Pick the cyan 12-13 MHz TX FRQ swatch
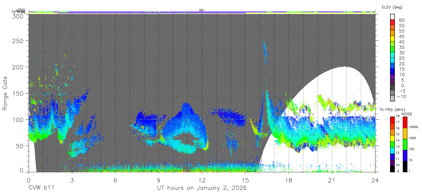422x195 pixels. pyautogui.click(x=392, y=151)
